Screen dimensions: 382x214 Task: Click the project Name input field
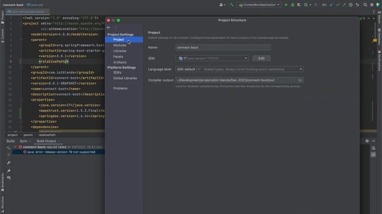click(223, 48)
